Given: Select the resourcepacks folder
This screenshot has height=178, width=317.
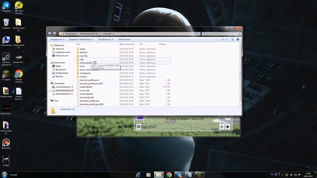Looking at the screenshot, I should click(x=86, y=63).
